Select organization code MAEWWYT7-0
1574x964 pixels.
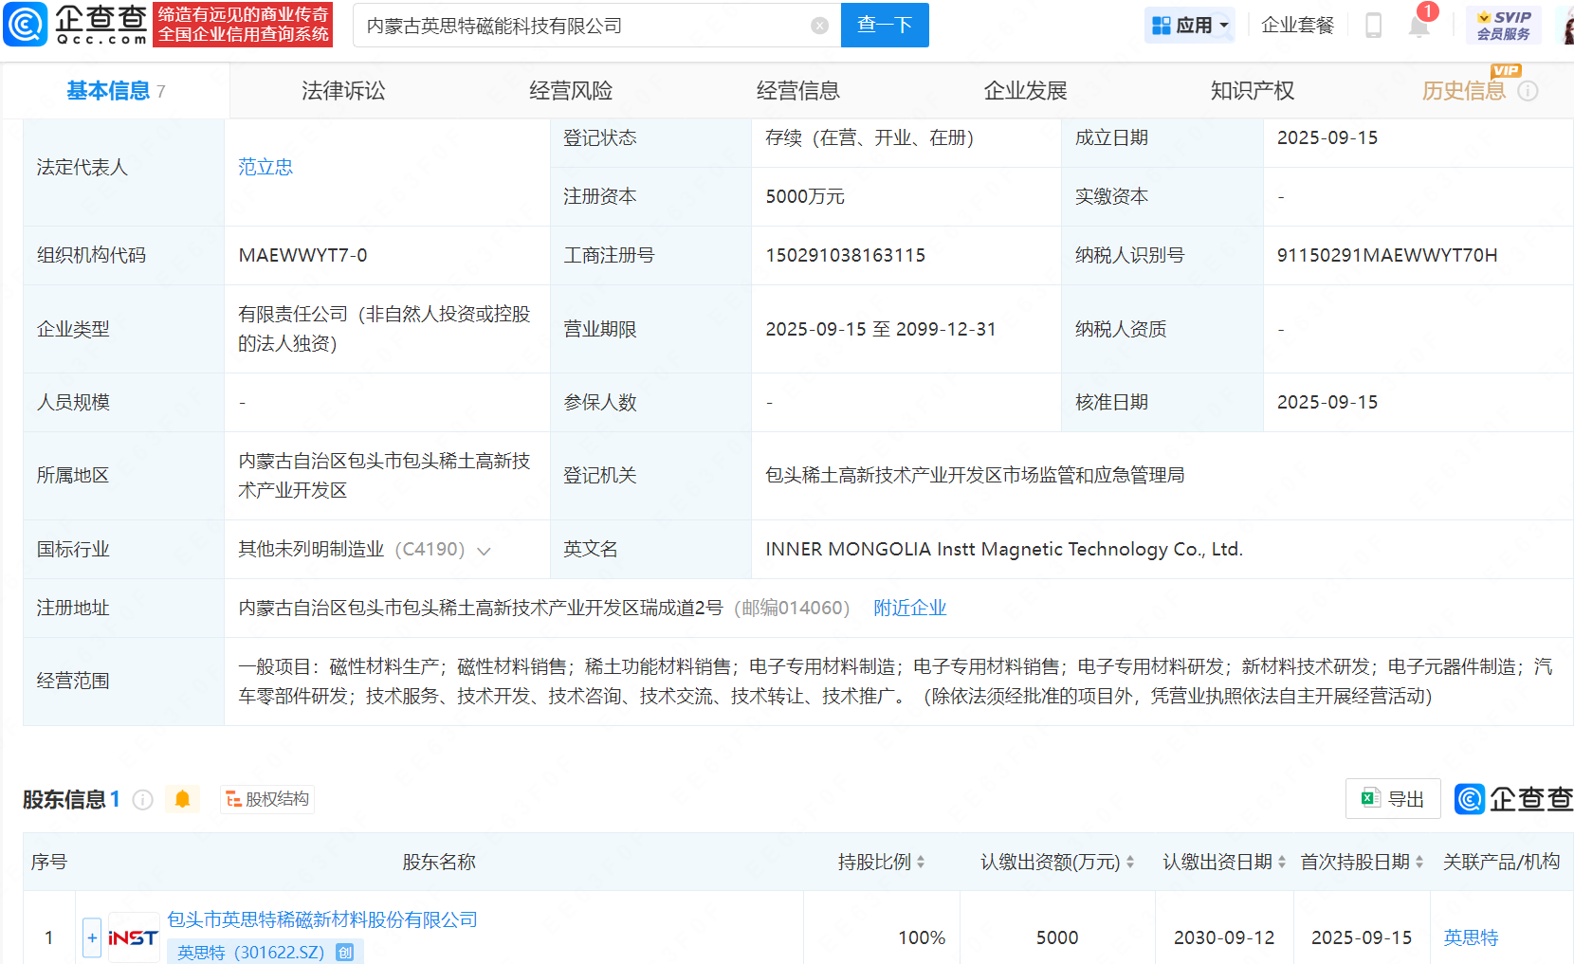pyautogui.click(x=302, y=255)
